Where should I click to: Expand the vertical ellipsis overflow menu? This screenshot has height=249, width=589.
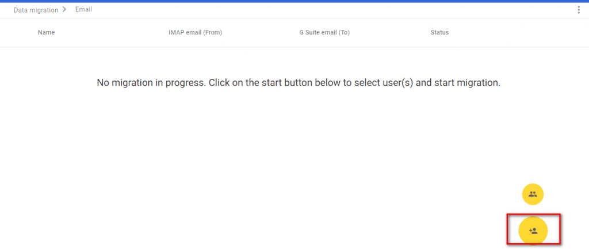pos(578,10)
